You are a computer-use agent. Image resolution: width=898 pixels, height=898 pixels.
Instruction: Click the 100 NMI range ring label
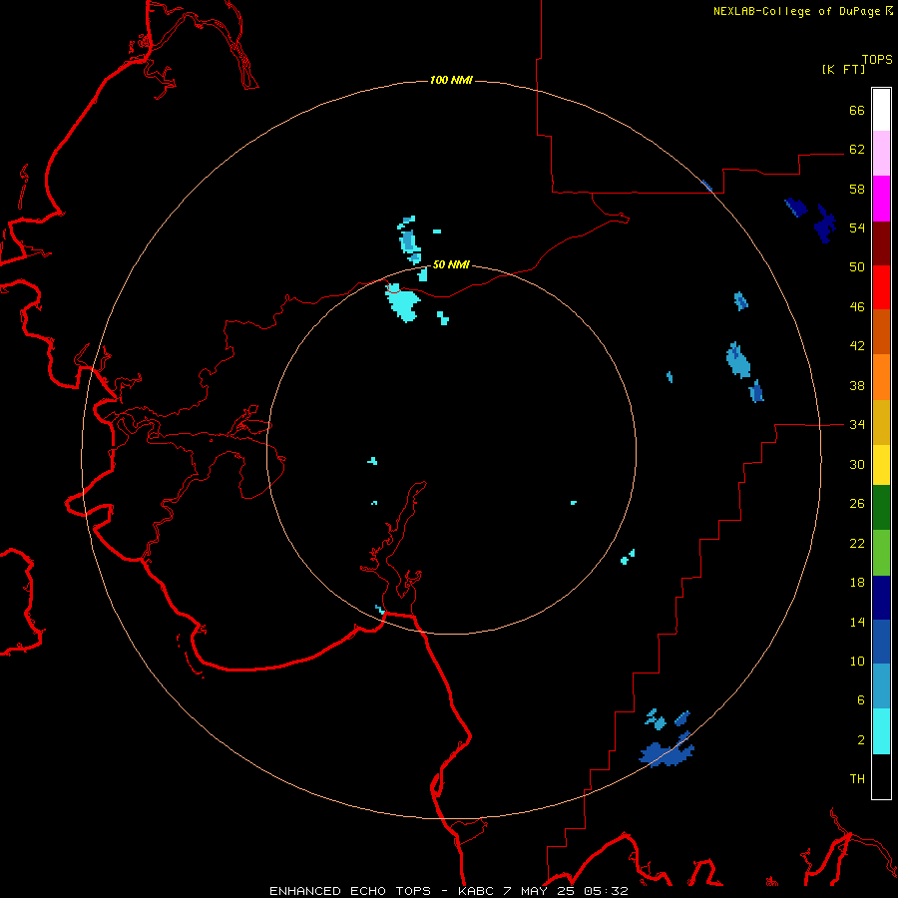[451, 80]
